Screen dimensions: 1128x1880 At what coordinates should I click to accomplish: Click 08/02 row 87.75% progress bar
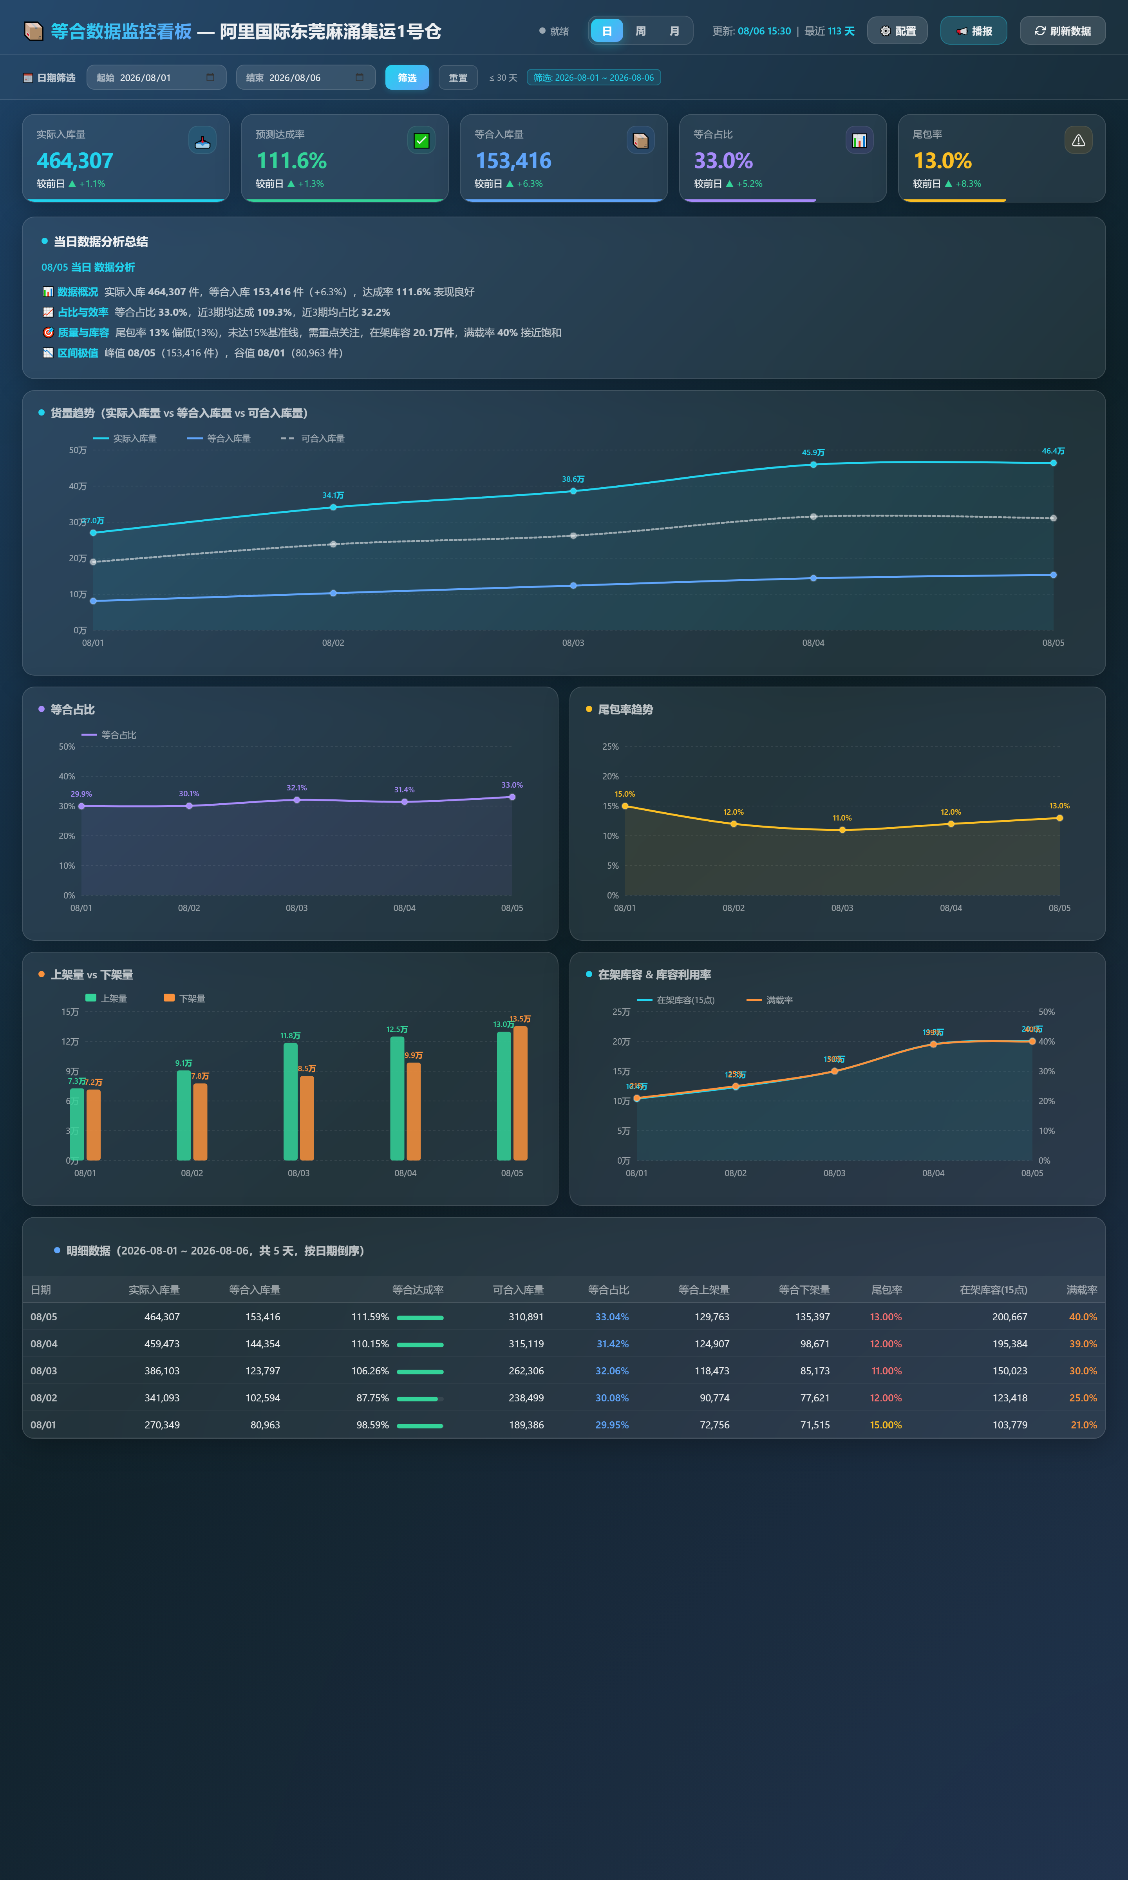coord(420,1399)
